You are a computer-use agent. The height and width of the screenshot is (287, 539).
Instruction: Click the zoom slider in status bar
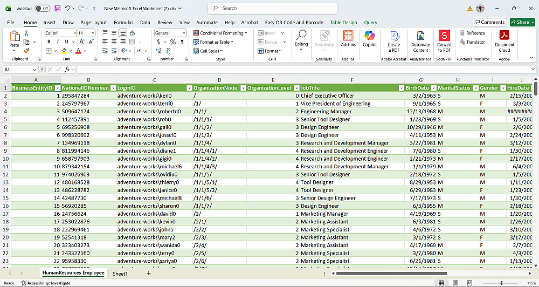pyautogui.click(x=501, y=283)
